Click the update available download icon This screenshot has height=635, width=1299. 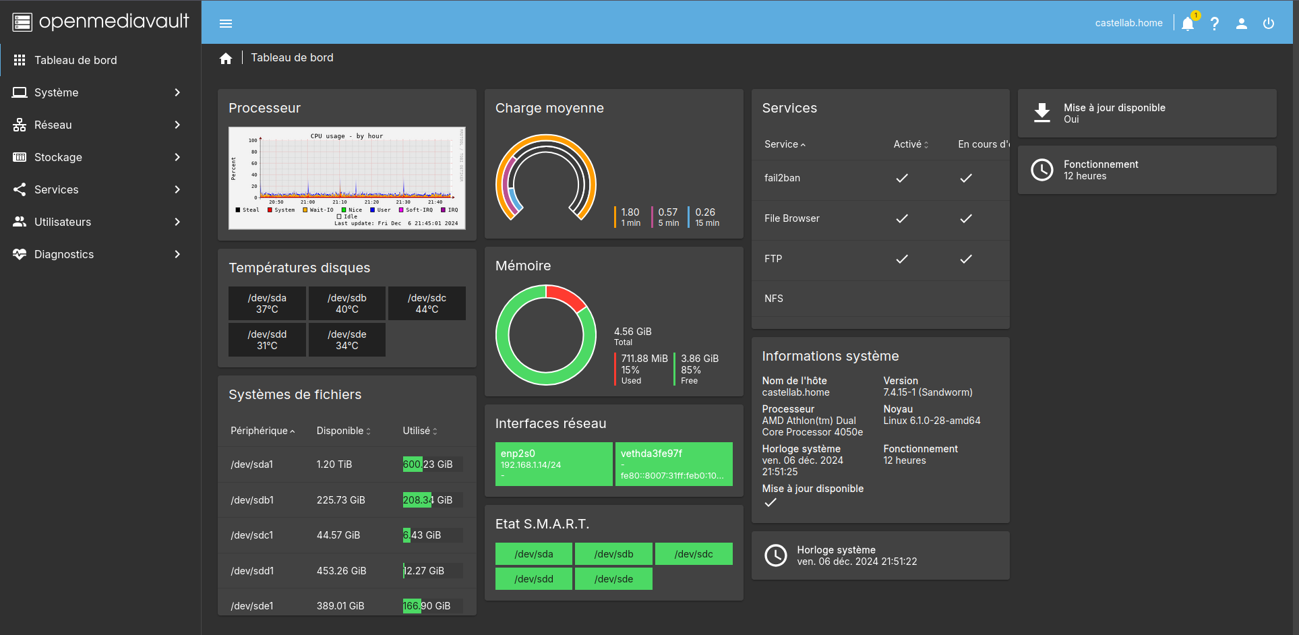(x=1042, y=113)
